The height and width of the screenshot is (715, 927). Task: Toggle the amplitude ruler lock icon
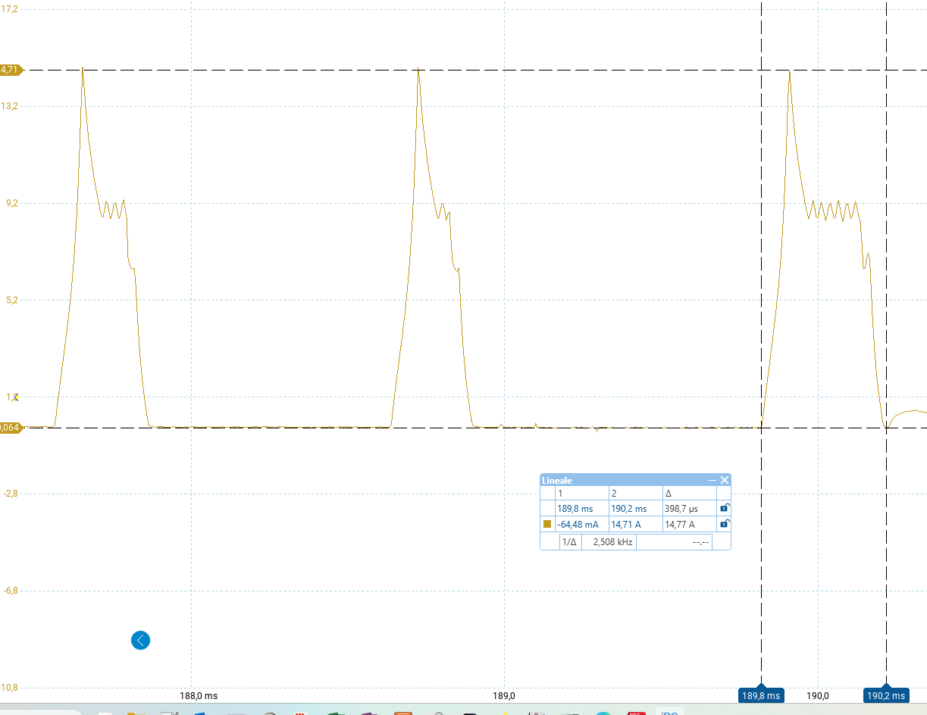(x=724, y=524)
